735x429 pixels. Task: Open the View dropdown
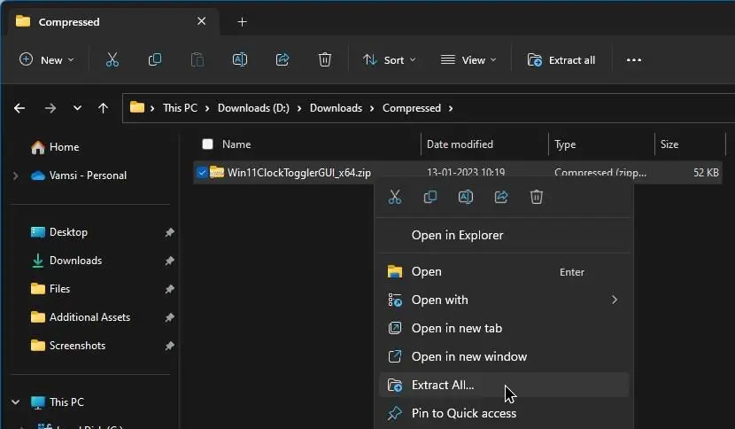[x=468, y=60]
